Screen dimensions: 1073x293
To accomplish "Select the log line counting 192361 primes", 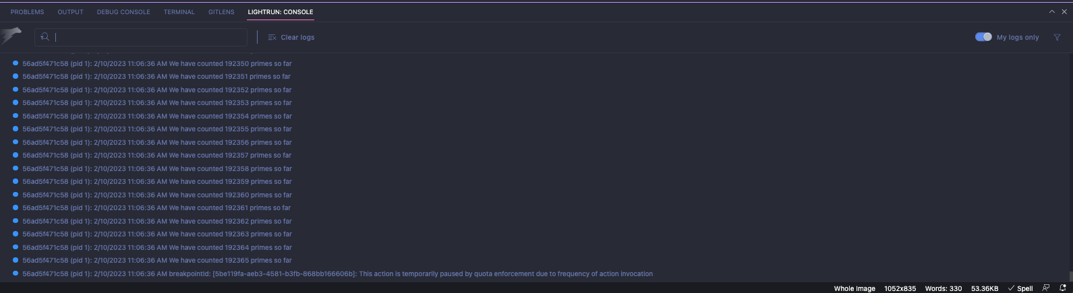I will (156, 208).
